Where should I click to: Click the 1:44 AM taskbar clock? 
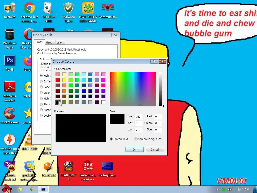[243, 189]
